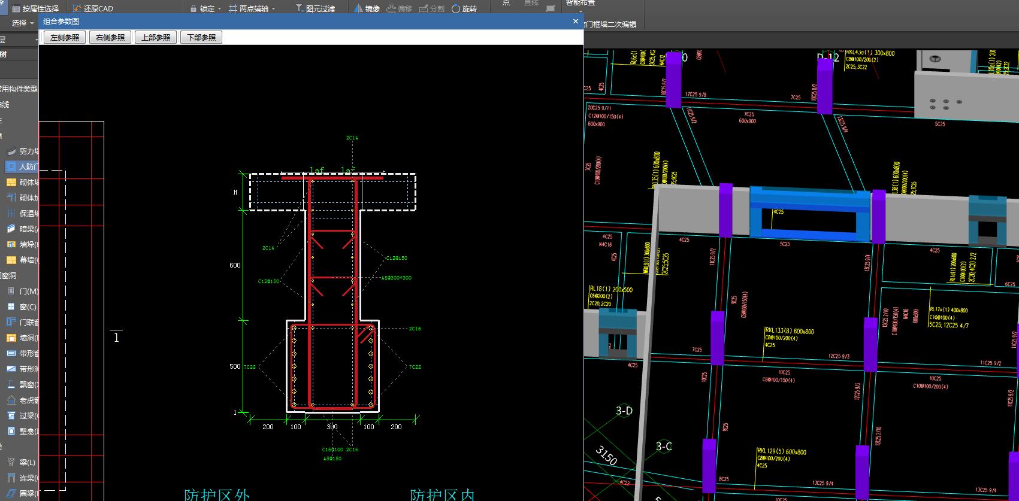
Task: Click the 老虎窗 house icon
Action: click(x=11, y=400)
